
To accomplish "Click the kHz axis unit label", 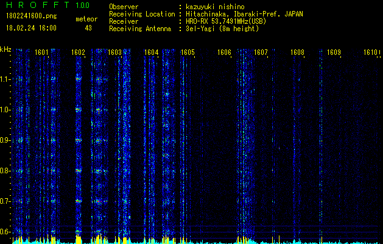I will coord(5,49).
